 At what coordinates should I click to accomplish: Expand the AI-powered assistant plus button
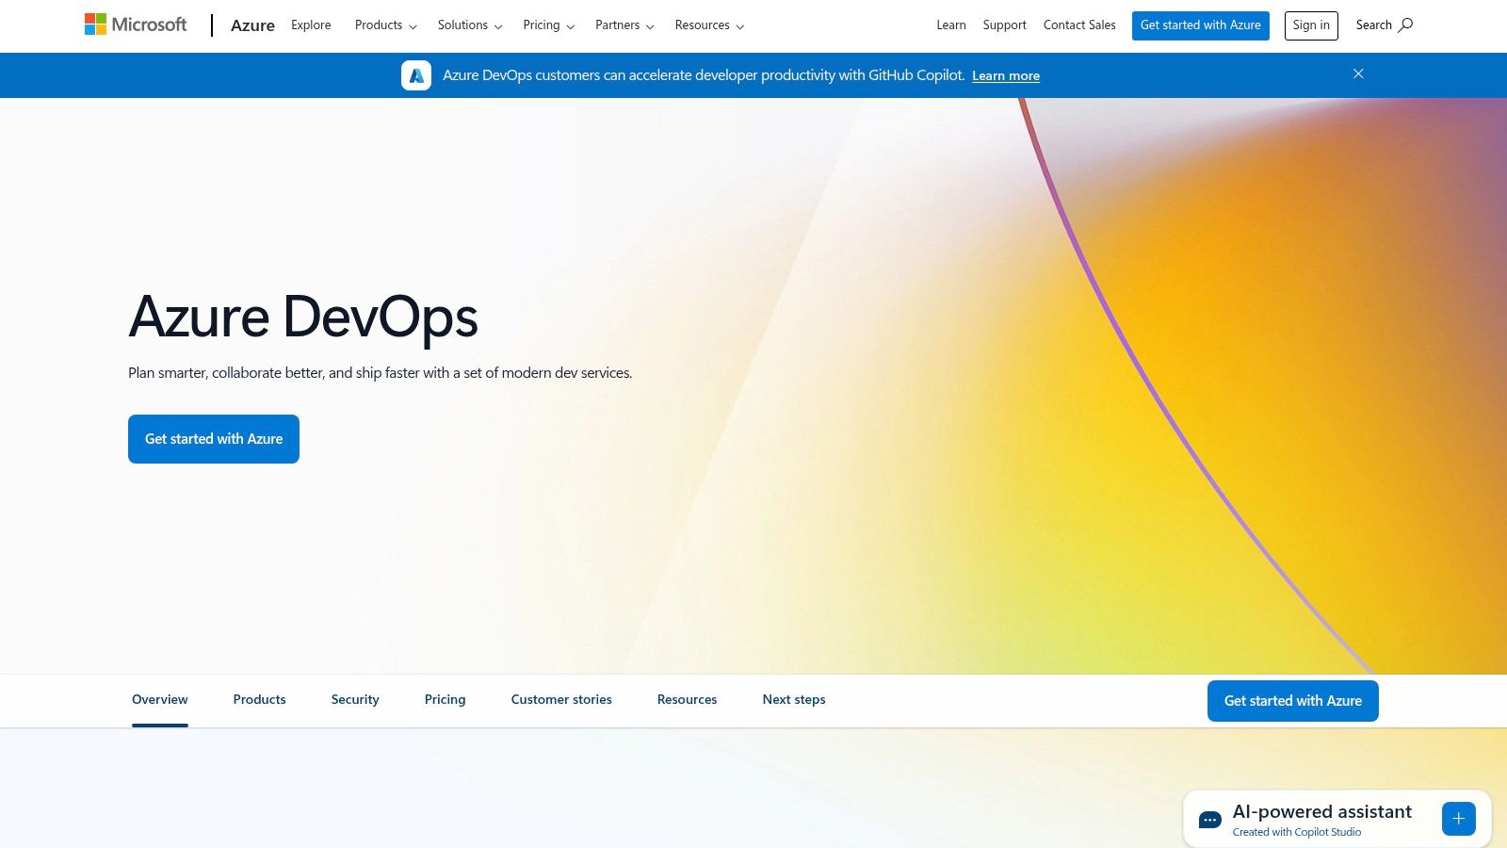tap(1458, 819)
